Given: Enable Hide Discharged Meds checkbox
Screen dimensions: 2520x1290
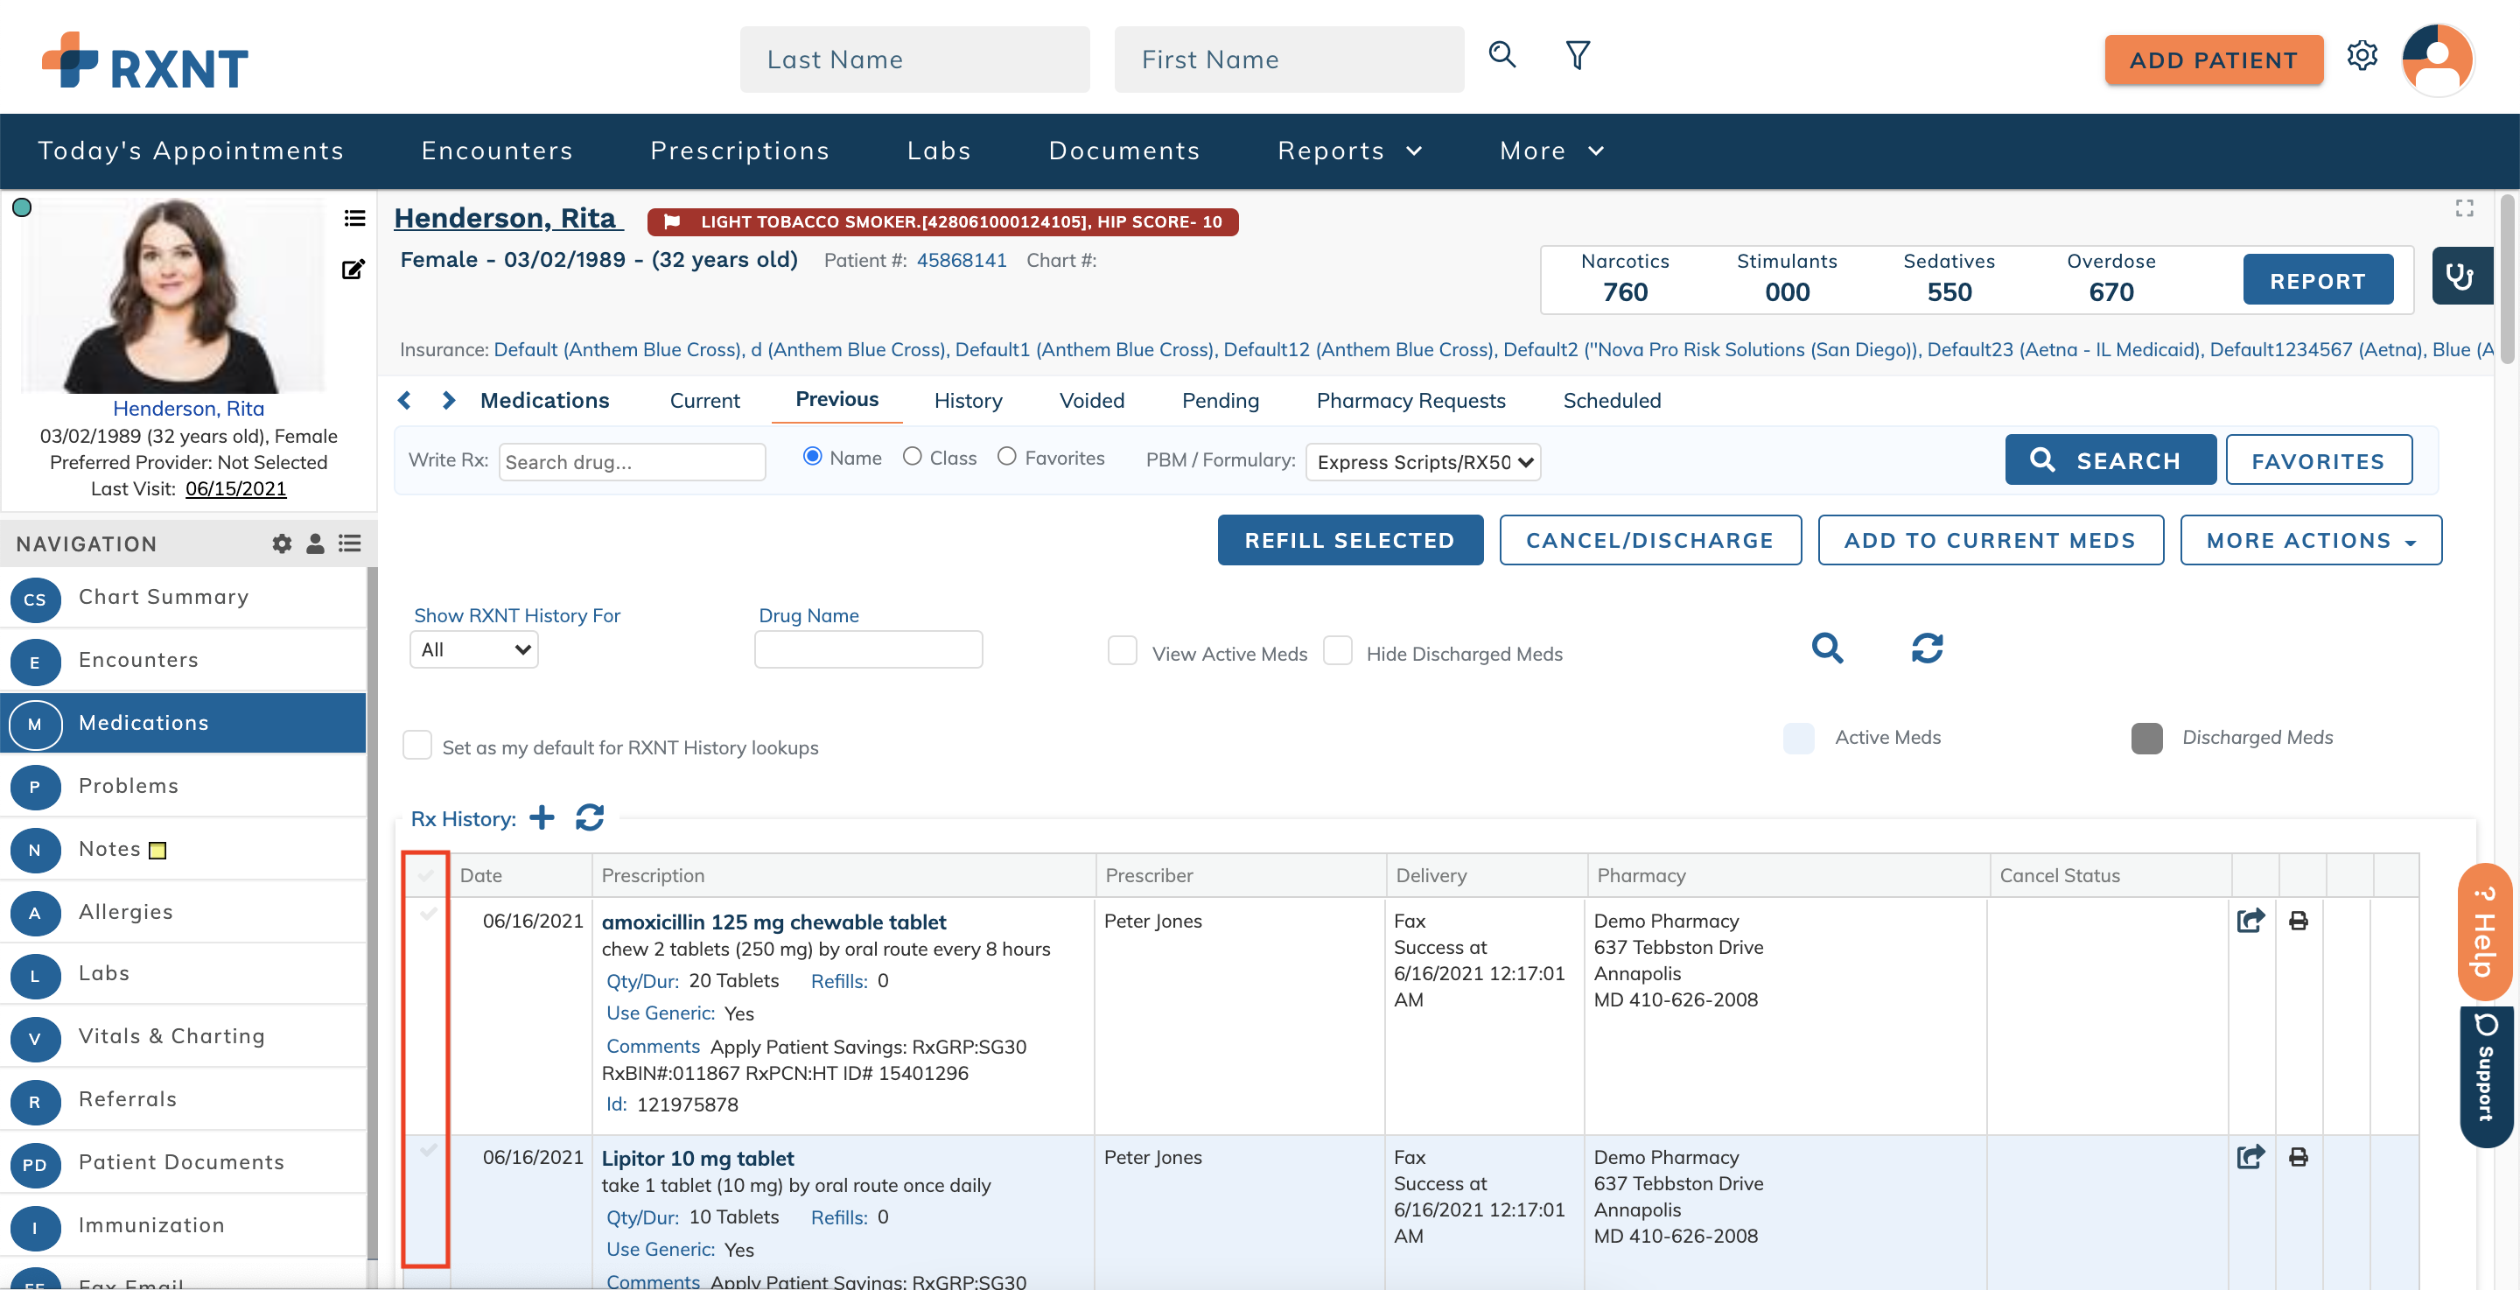Looking at the screenshot, I should coord(1337,651).
